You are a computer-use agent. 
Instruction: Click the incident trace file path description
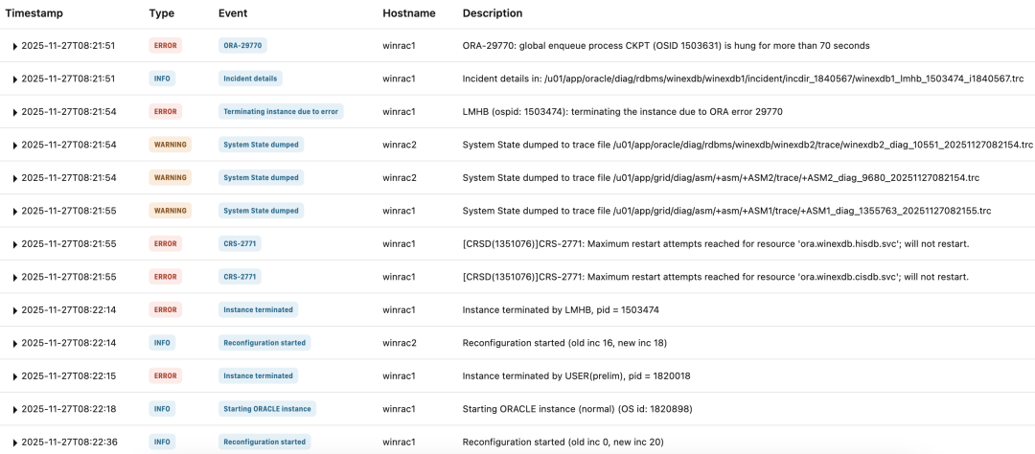coord(744,79)
